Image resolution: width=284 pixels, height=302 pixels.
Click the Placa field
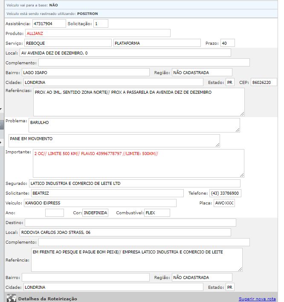(x=224, y=203)
